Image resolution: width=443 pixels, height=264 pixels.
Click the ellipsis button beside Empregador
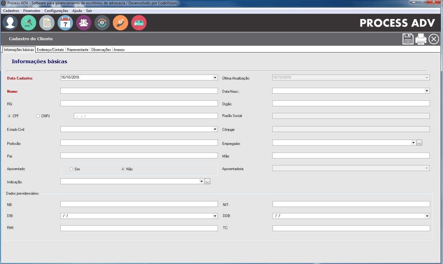[419, 143]
